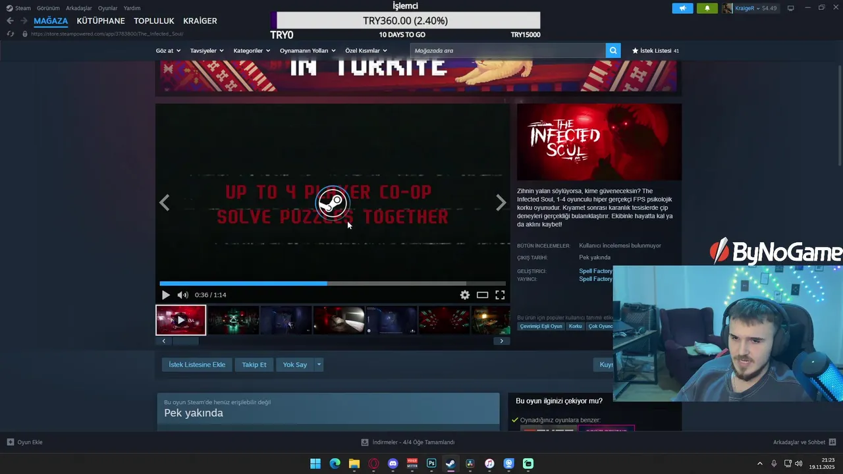Open iTunes music app from taskbar

(x=489, y=463)
